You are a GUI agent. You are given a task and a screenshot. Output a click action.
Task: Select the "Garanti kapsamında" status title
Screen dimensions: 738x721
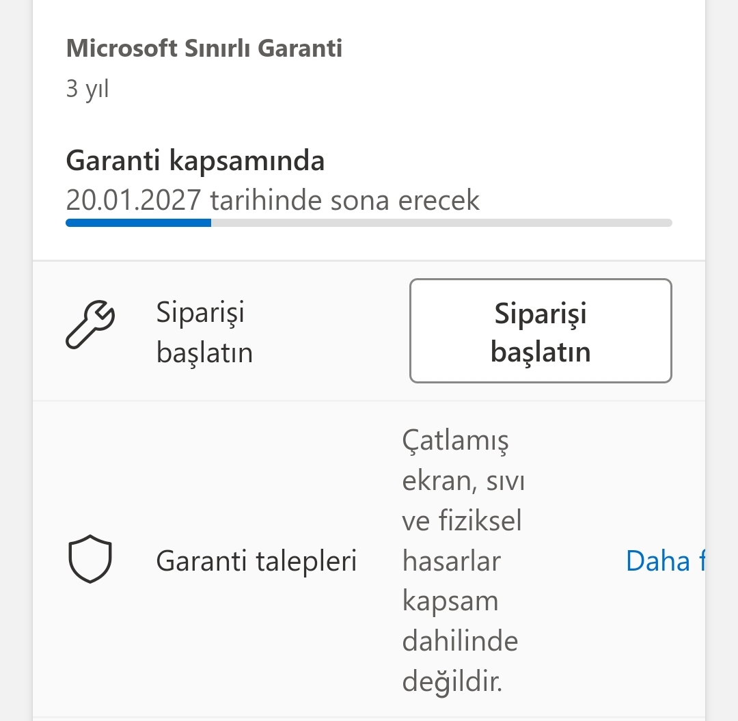(x=195, y=161)
